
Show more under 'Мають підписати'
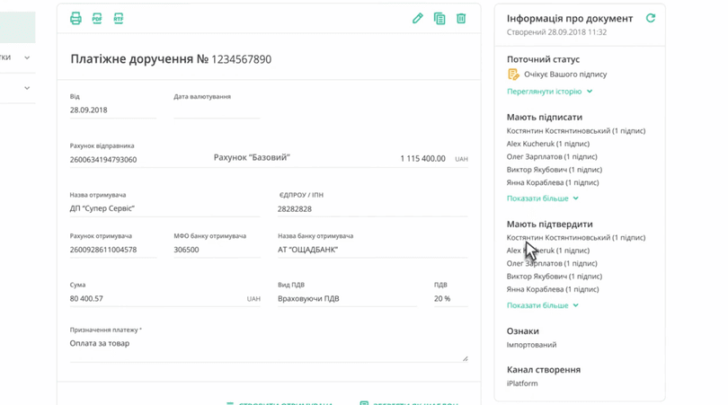pyautogui.click(x=542, y=198)
